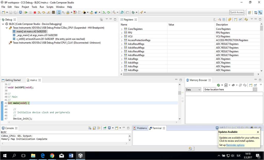Expand the AdcaResultRegs group
The width and height of the screenshot is (264, 160).
(122, 44)
